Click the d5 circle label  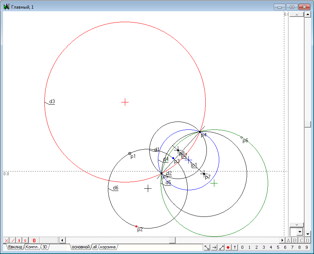168,182
